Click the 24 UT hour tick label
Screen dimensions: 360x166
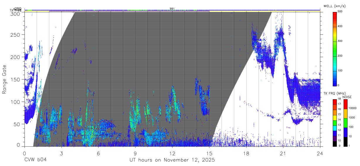point(320,153)
